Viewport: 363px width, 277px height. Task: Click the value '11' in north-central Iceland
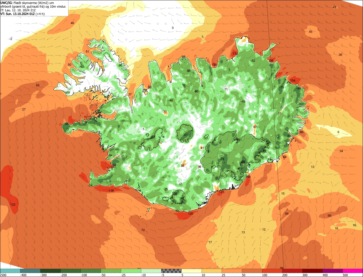click(226, 89)
